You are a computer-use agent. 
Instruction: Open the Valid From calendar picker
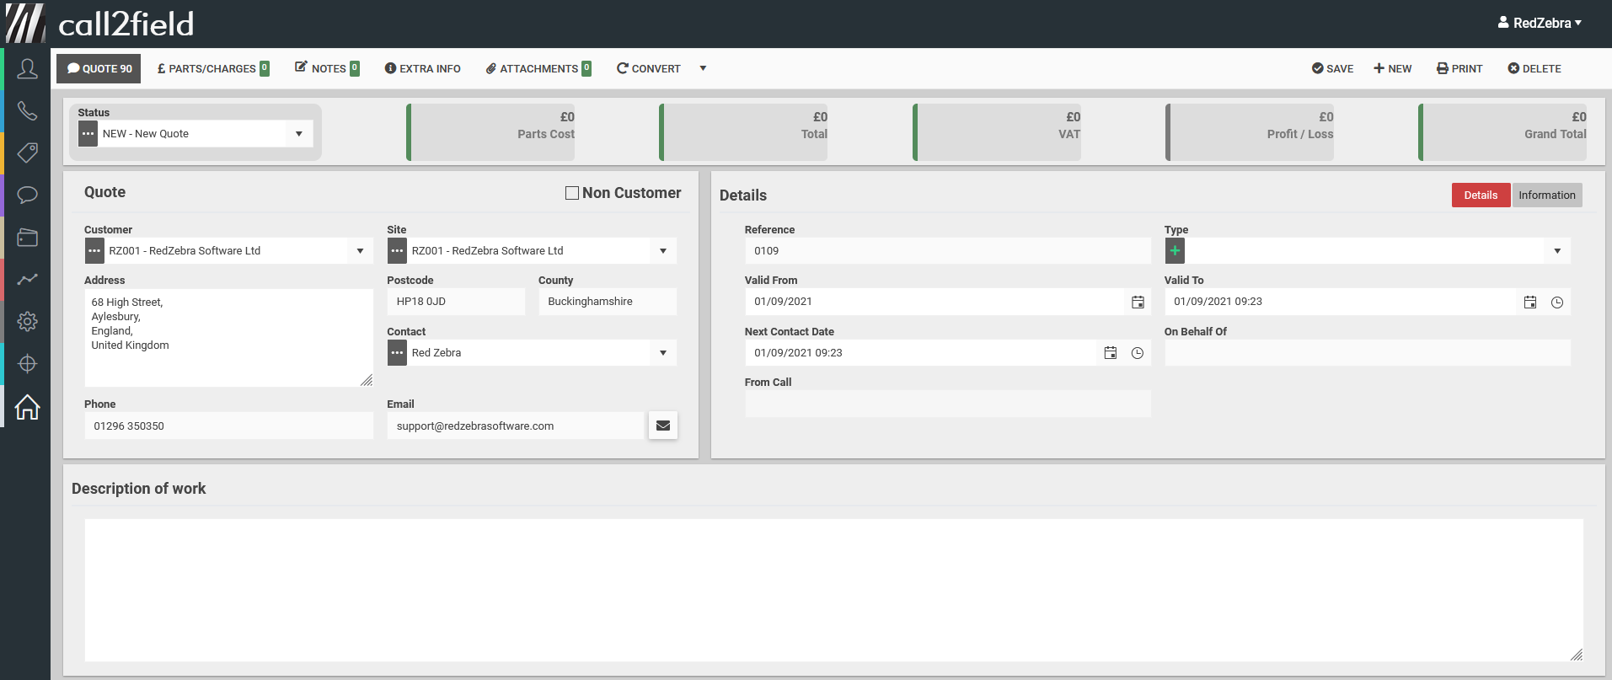point(1138,302)
